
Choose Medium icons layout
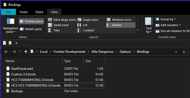(119, 20)
